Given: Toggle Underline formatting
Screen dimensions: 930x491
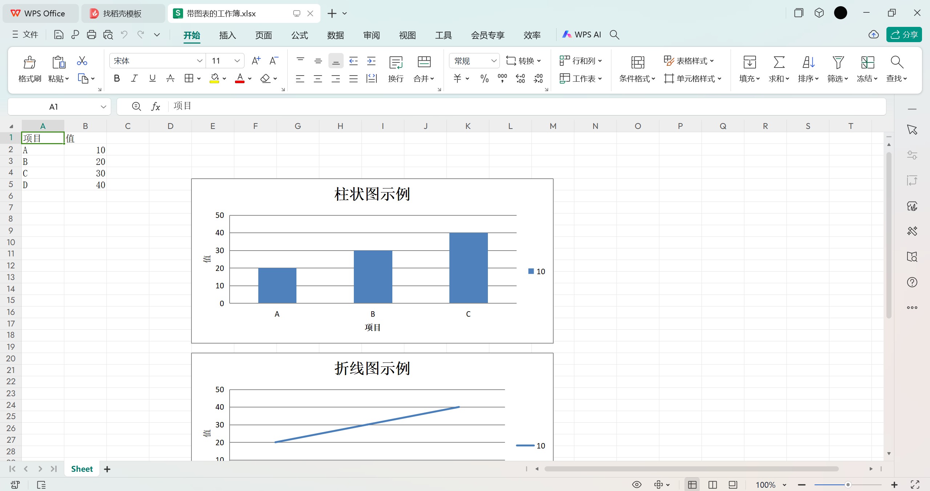Looking at the screenshot, I should coord(152,78).
